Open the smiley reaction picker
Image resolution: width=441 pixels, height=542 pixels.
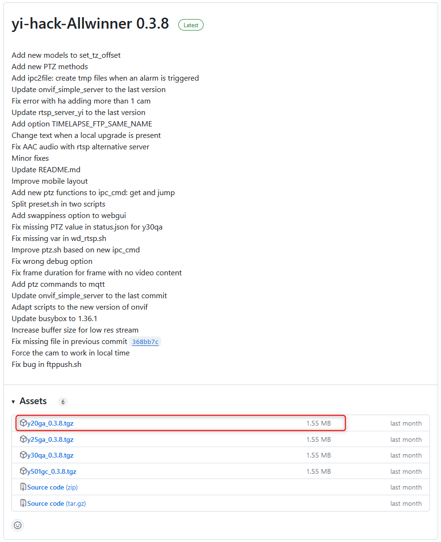(18, 525)
